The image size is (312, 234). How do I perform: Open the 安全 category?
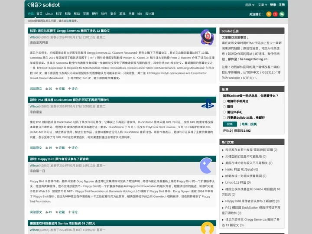coord(113,14)
